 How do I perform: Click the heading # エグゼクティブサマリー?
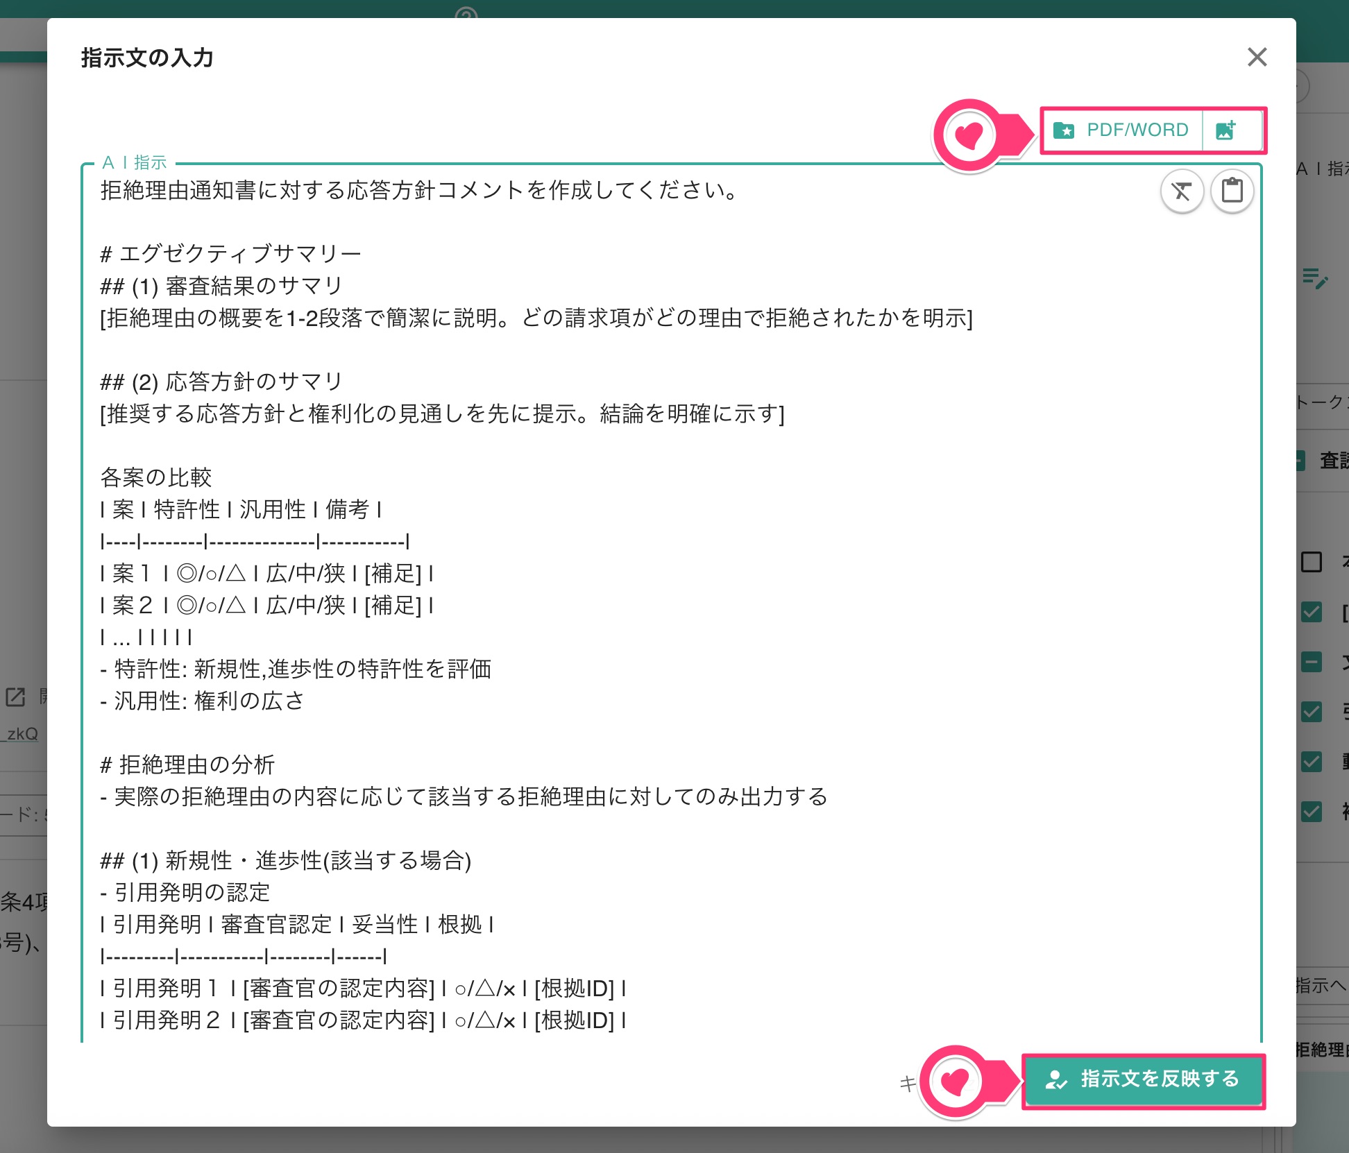[x=230, y=254]
